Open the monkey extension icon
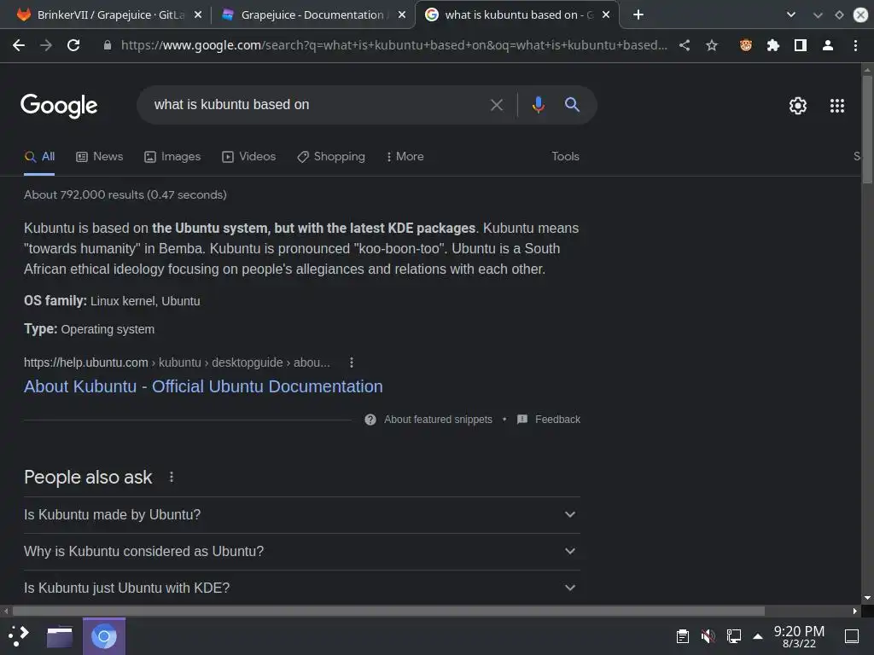Image resolution: width=874 pixels, height=655 pixels. 746,45
